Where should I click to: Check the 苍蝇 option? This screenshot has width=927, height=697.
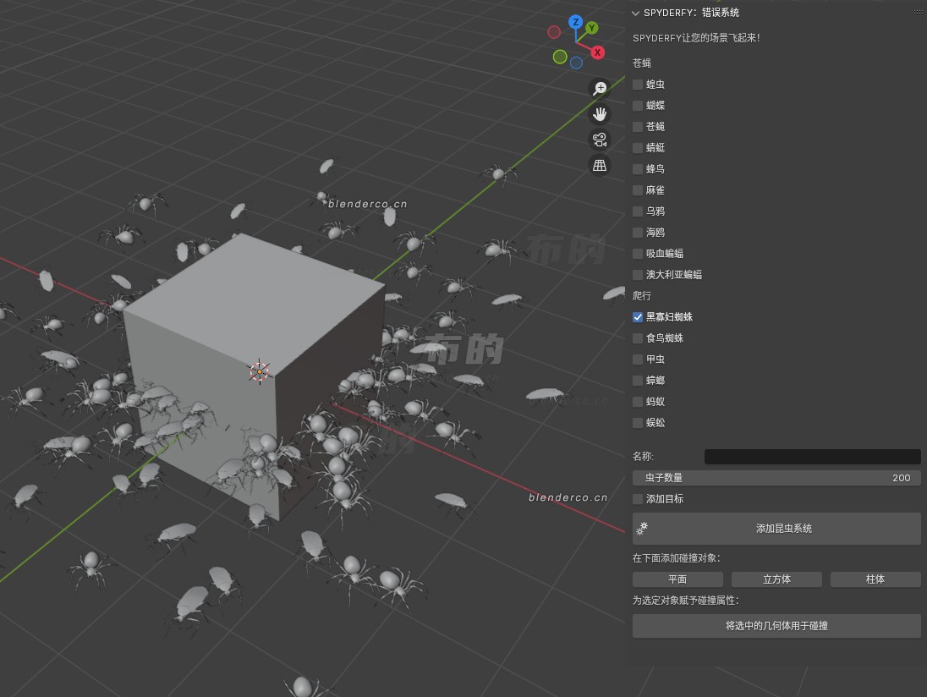[x=638, y=127]
